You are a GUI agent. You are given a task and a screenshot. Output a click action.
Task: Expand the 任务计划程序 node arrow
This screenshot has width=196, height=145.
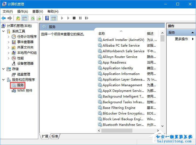(9, 37)
